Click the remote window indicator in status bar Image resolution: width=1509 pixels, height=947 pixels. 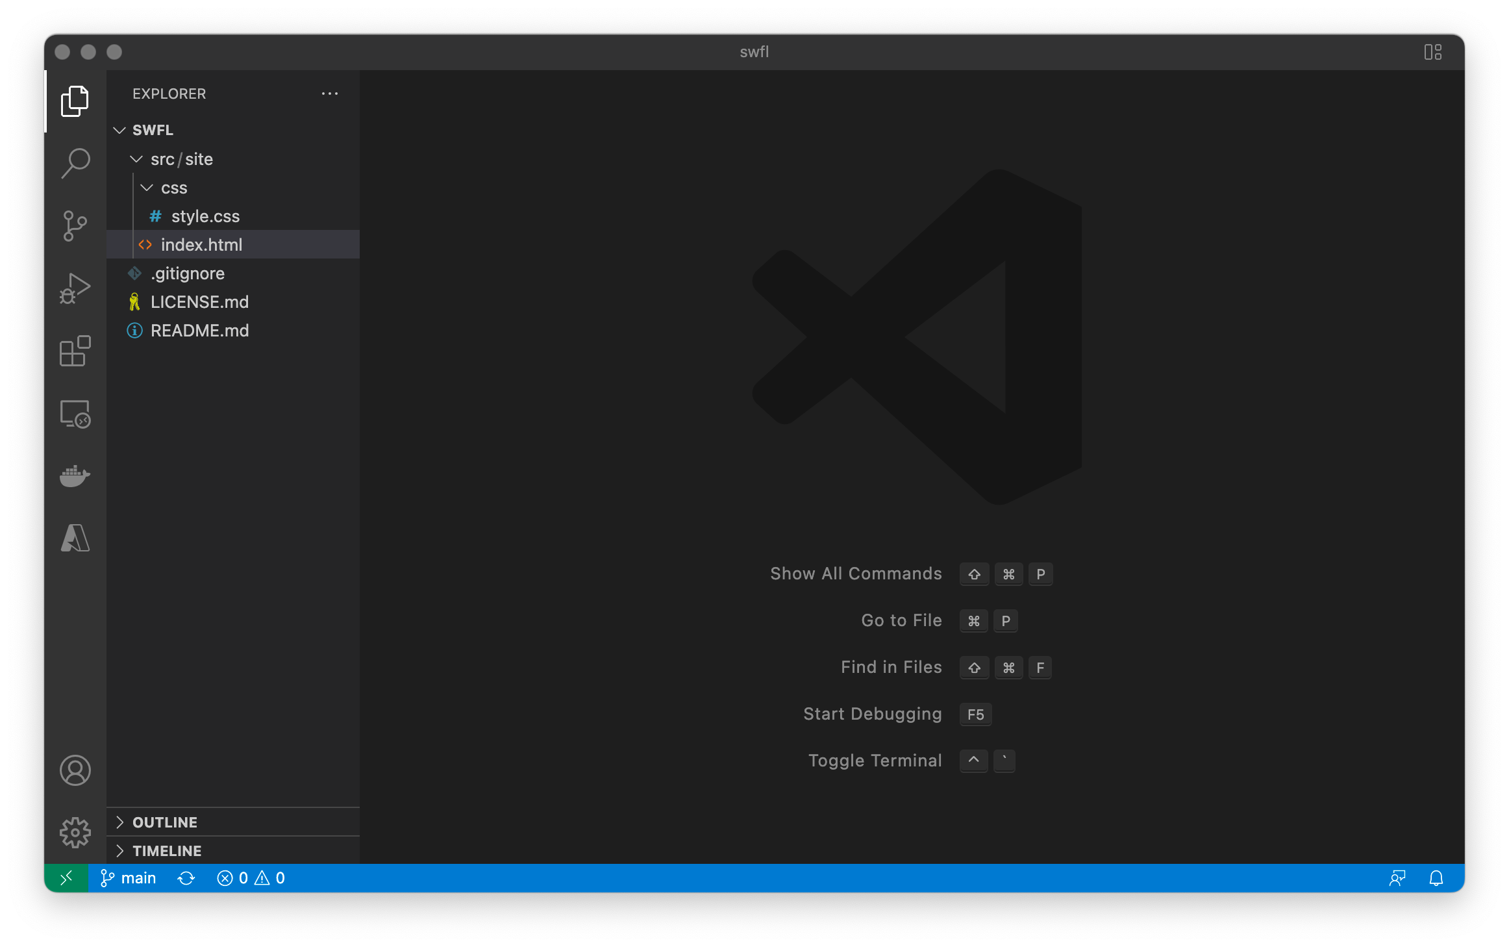pos(66,878)
